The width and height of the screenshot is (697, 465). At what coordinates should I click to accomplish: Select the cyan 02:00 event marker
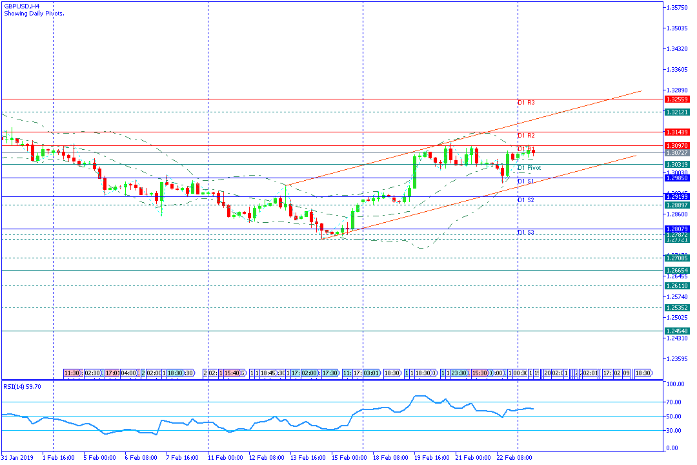309,373
